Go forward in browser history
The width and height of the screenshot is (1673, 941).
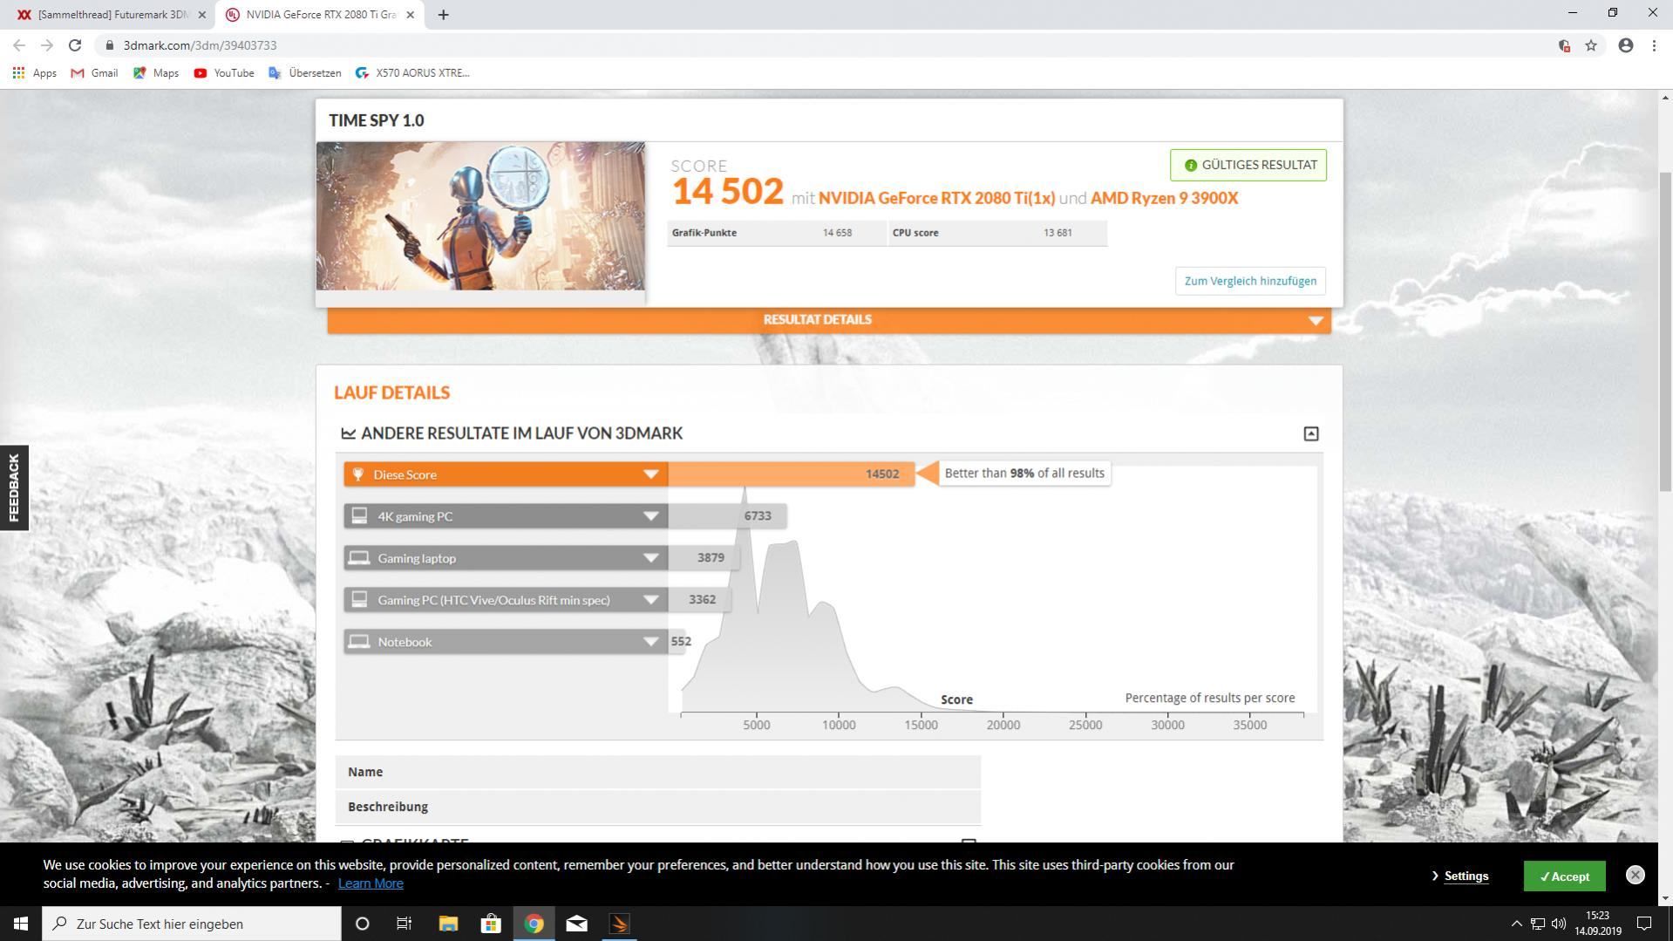[47, 45]
